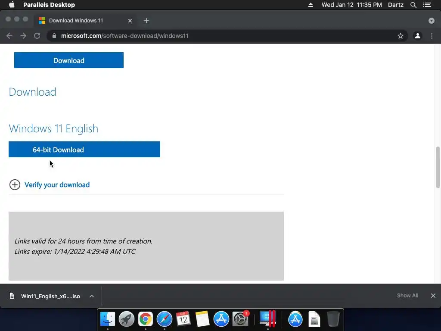441x331 pixels.
Task: Open the tab search dropdown arrow
Action: 431,21
